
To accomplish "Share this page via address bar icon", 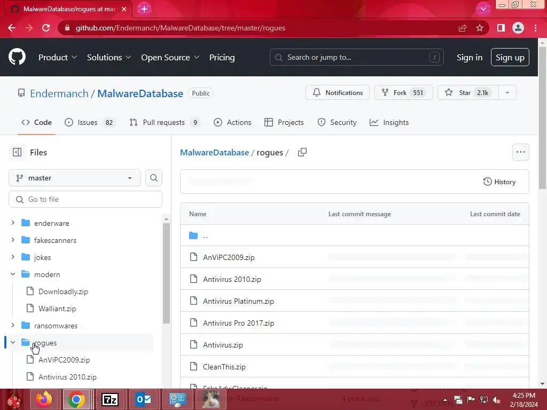I will pyautogui.click(x=463, y=28).
